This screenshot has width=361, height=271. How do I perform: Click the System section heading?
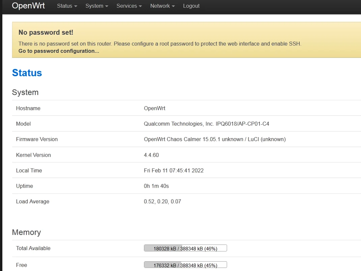(25, 92)
